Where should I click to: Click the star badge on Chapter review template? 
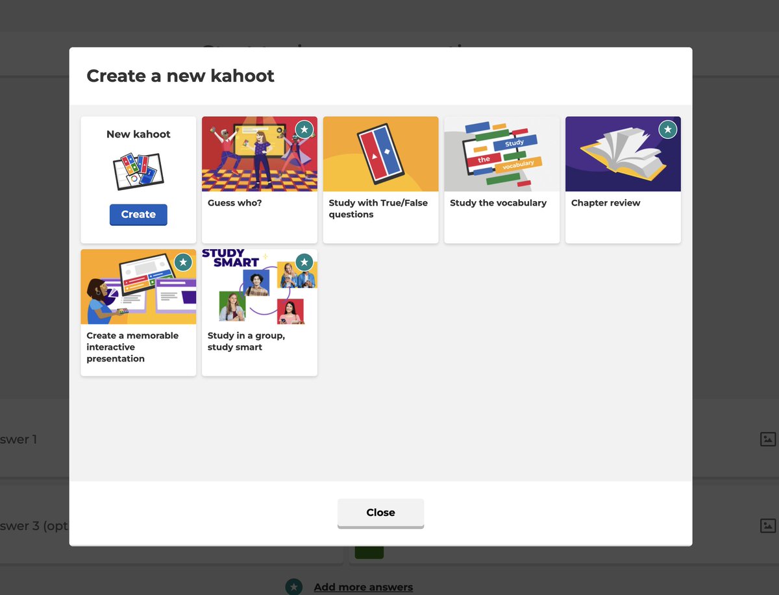(x=667, y=130)
